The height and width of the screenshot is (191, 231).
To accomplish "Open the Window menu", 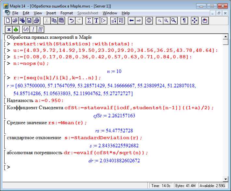I will (x=110, y=13).
